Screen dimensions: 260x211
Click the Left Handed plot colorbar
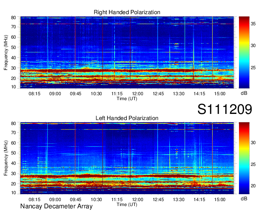[244, 158]
